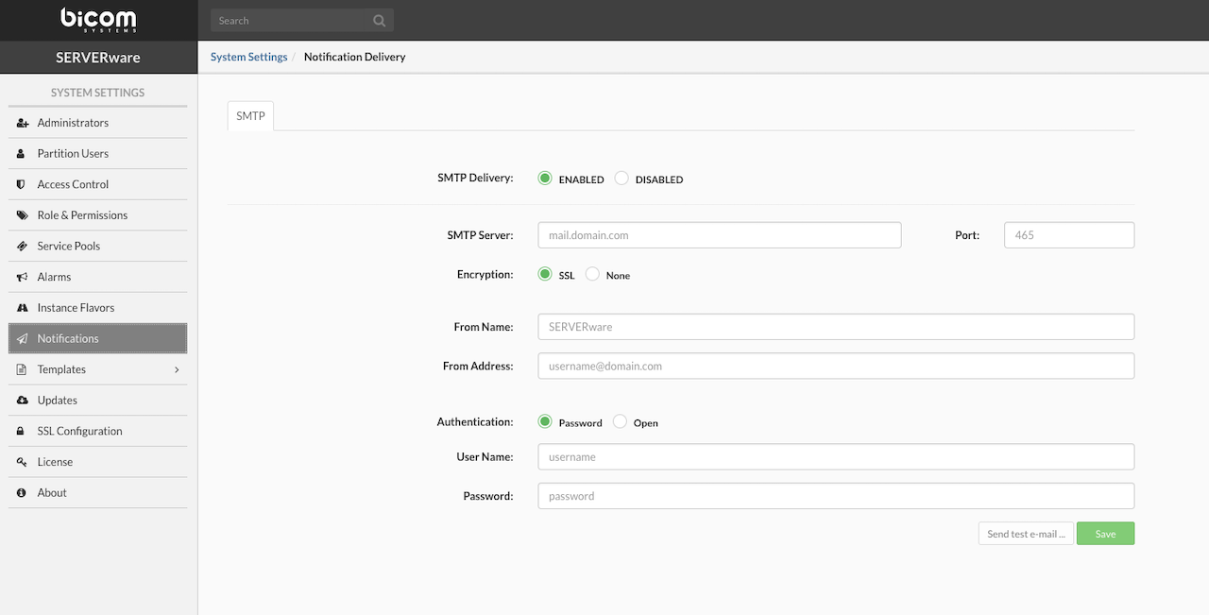1209x615 pixels.
Task: Select SSL encryption radio button
Action: coord(545,275)
